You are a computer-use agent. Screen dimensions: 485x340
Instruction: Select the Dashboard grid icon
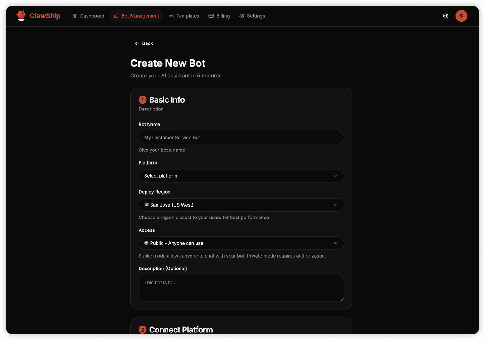click(x=74, y=15)
